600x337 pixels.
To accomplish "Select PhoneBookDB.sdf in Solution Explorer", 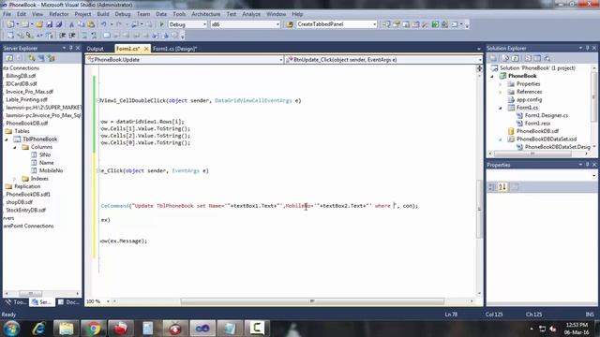I will [537, 131].
